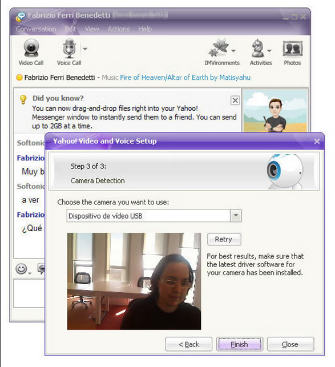
Task: Expand the Activities dropdown arrow
Action: point(269,51)
